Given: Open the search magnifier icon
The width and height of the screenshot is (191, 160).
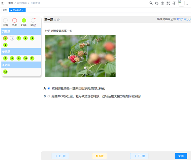Looking at the screenshot, I should [x=151, y=3].
